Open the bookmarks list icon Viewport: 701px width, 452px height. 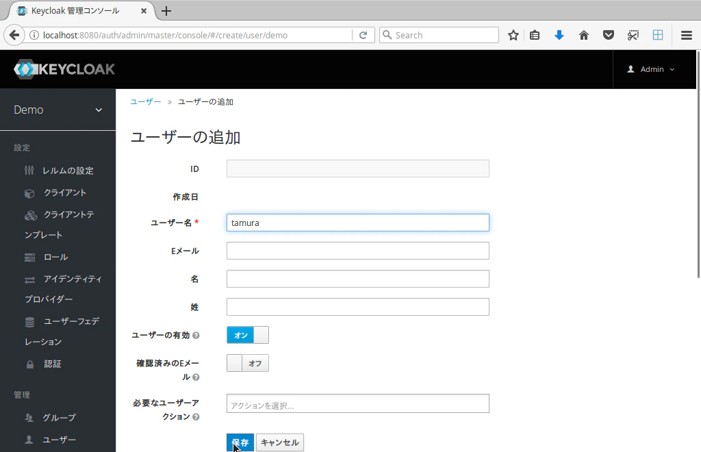coord(535,35)
